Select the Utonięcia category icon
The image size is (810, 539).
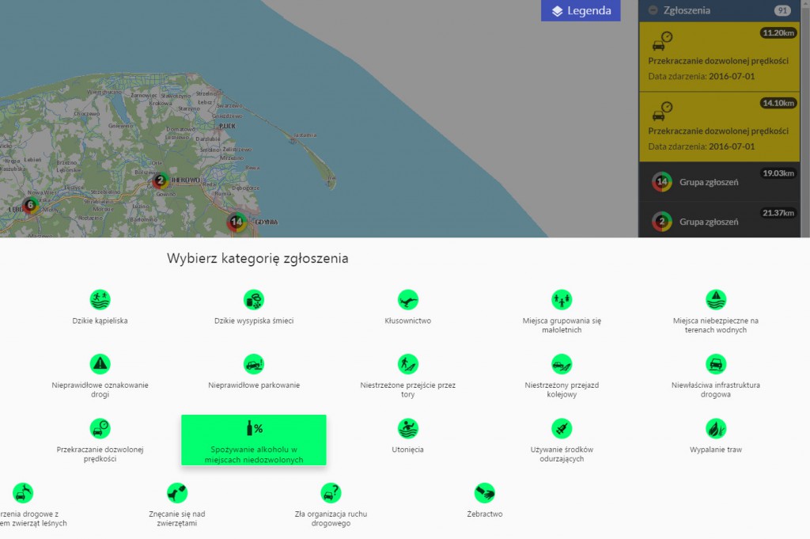[407, 428]
